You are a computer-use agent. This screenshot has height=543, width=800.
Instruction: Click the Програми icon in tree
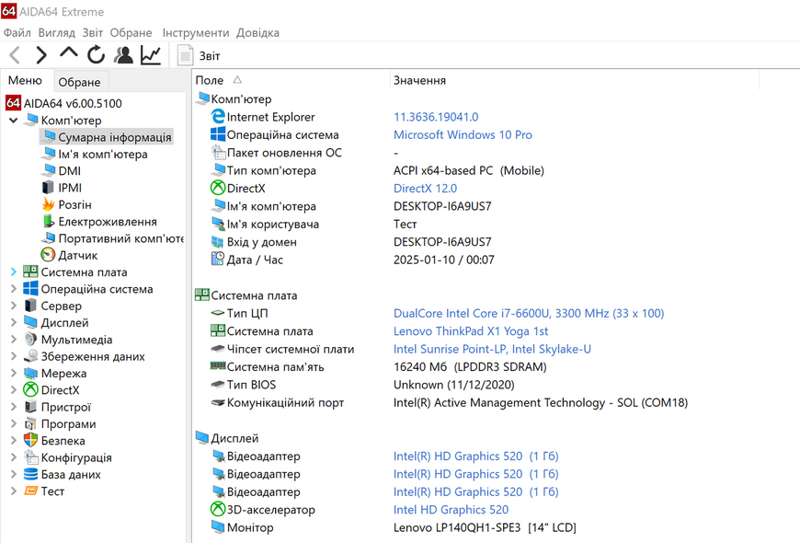30,423
